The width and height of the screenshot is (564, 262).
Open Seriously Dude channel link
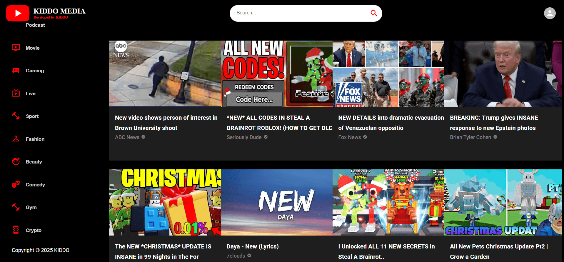(x=244, y=137)
